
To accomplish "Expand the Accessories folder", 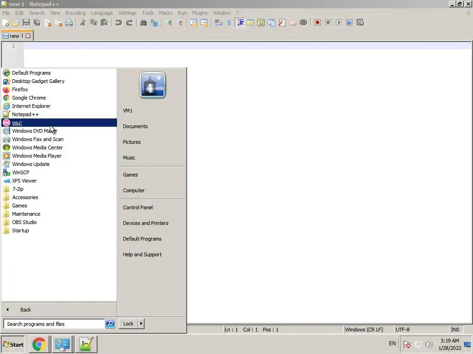I will point(59,197).
